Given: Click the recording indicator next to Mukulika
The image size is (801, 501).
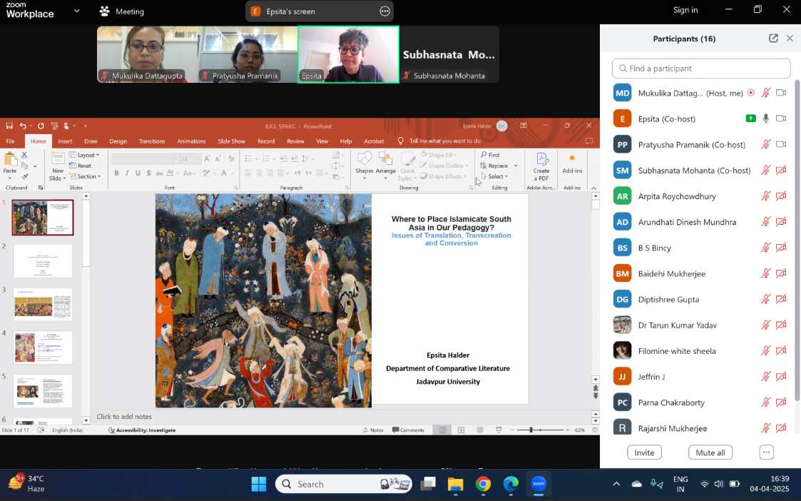Looking at the screenshot, I should [x=751, y=93].
